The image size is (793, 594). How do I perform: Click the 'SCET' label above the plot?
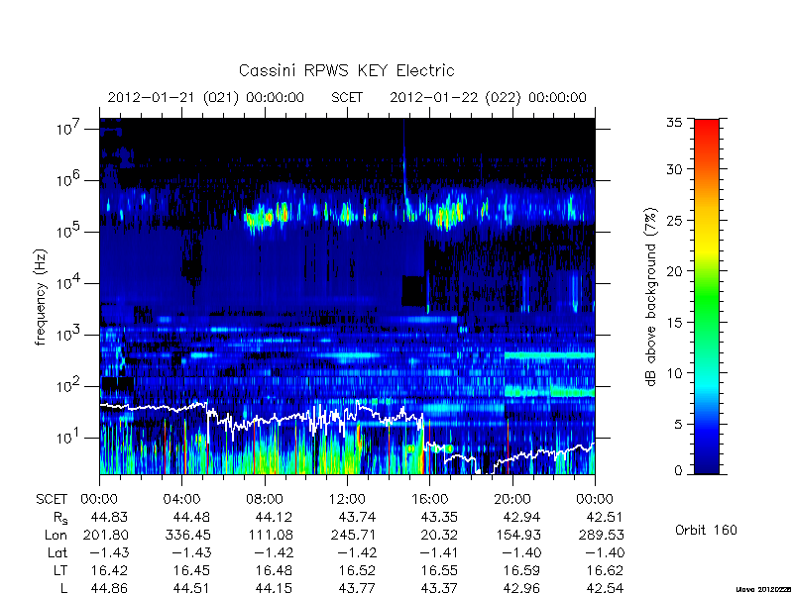pyautogui.click(x=347, y=97)
